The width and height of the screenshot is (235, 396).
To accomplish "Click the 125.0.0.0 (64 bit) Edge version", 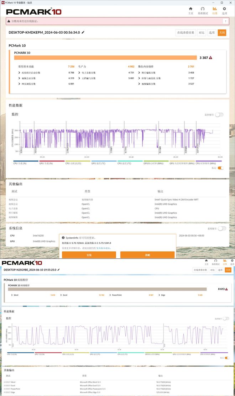I will point(163,392).
